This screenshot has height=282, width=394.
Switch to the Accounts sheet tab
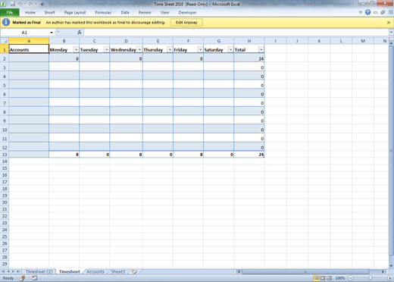(x=95, y=271)
